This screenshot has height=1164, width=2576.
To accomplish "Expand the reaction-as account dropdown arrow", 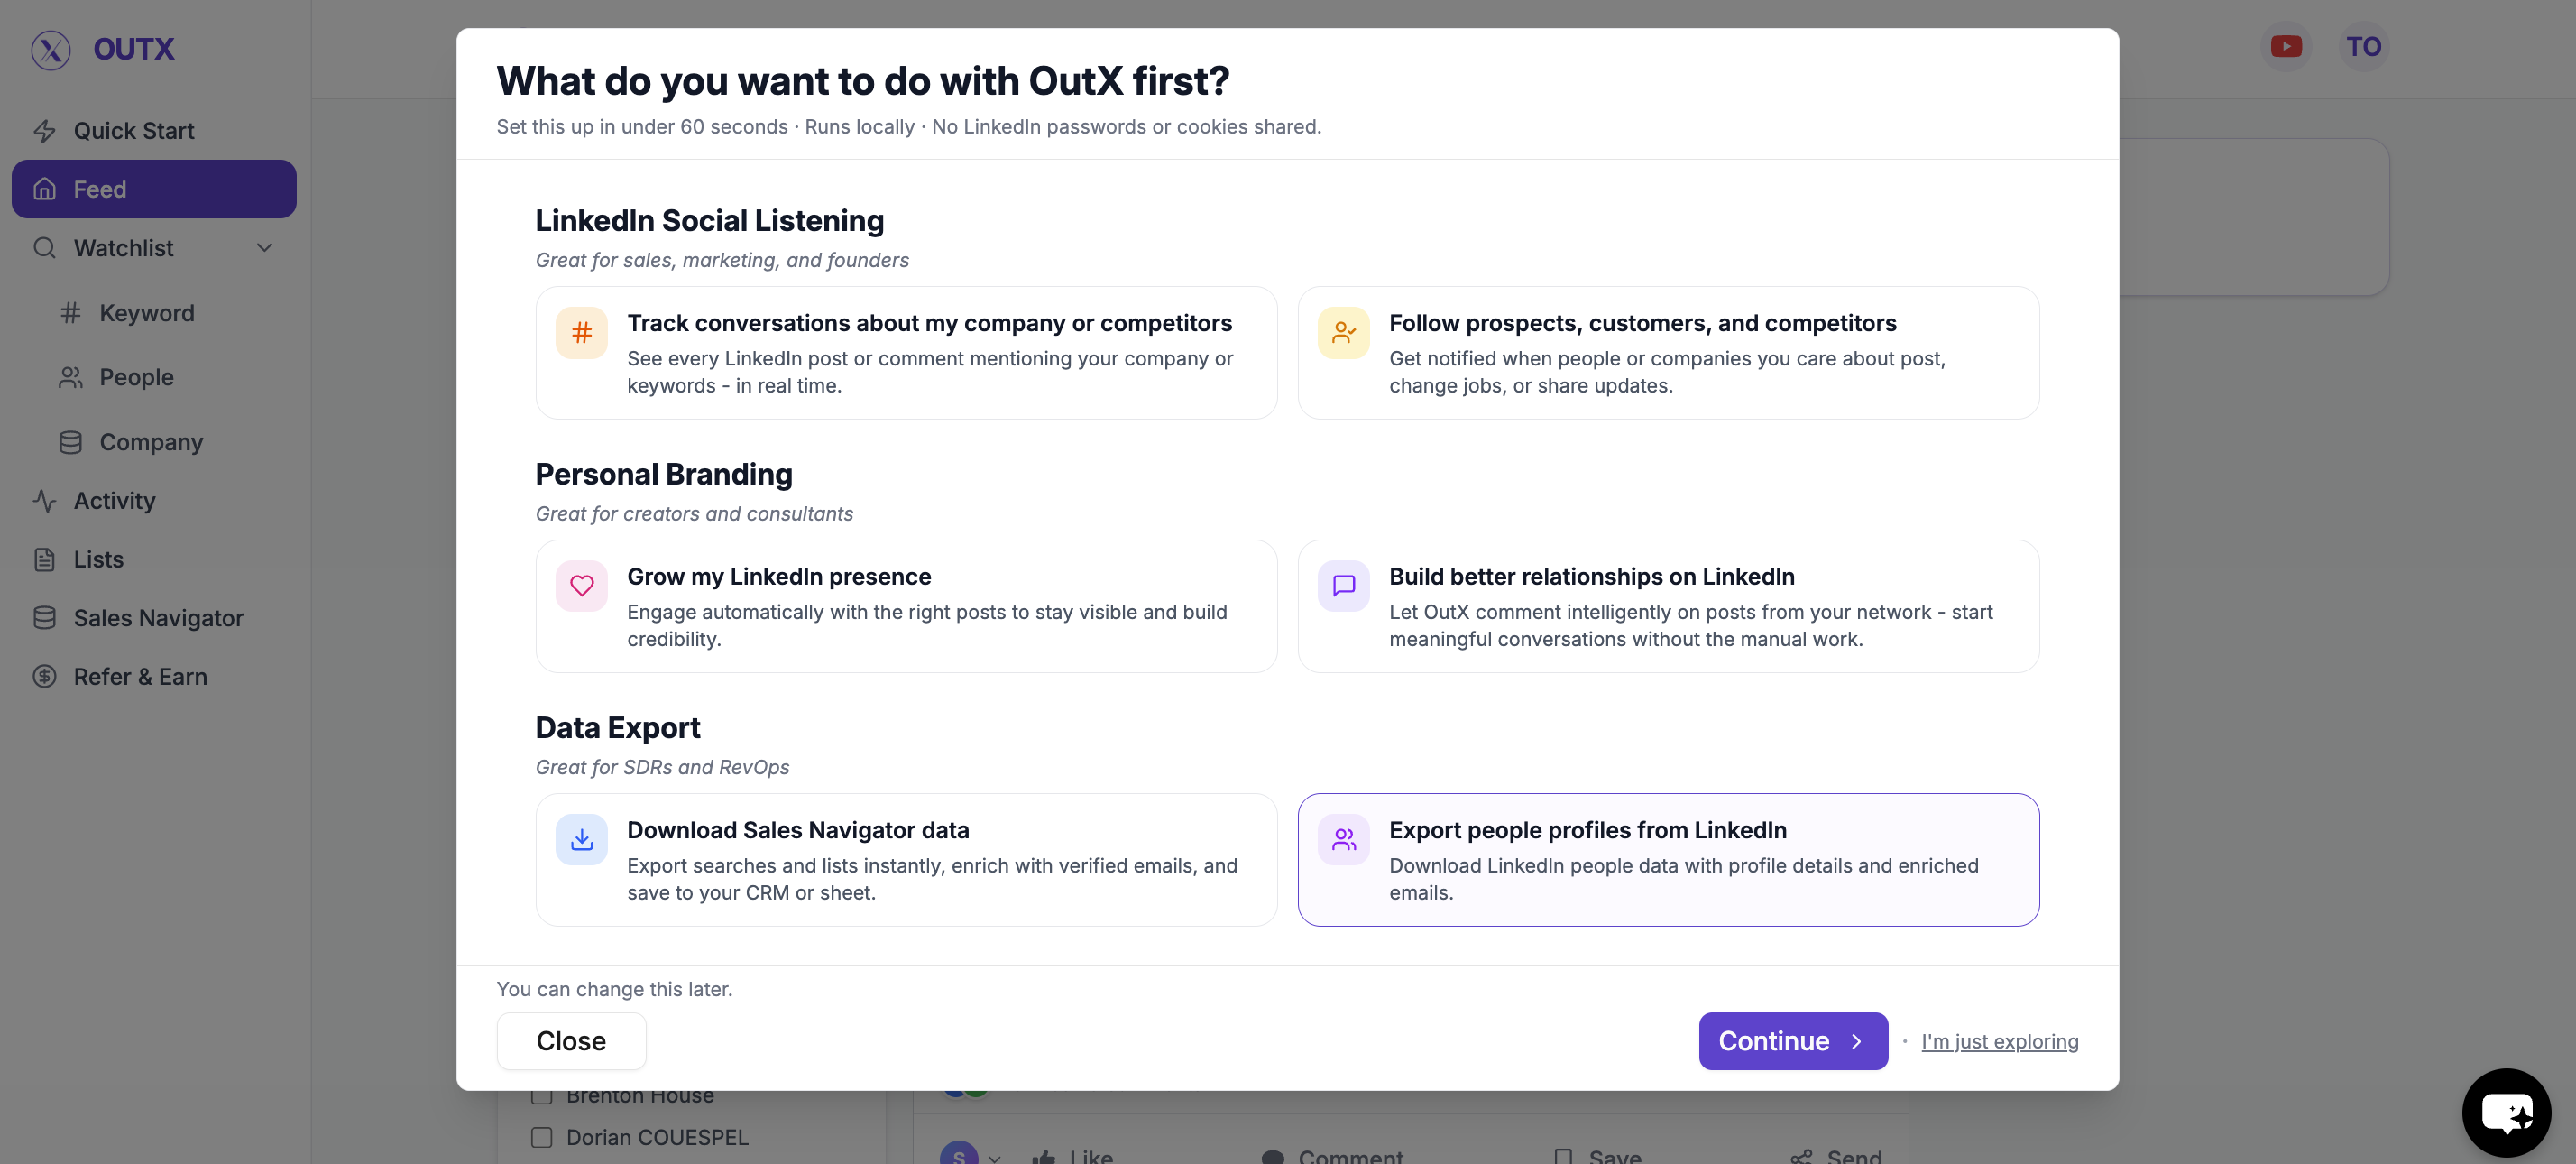I will [994, 1158].
